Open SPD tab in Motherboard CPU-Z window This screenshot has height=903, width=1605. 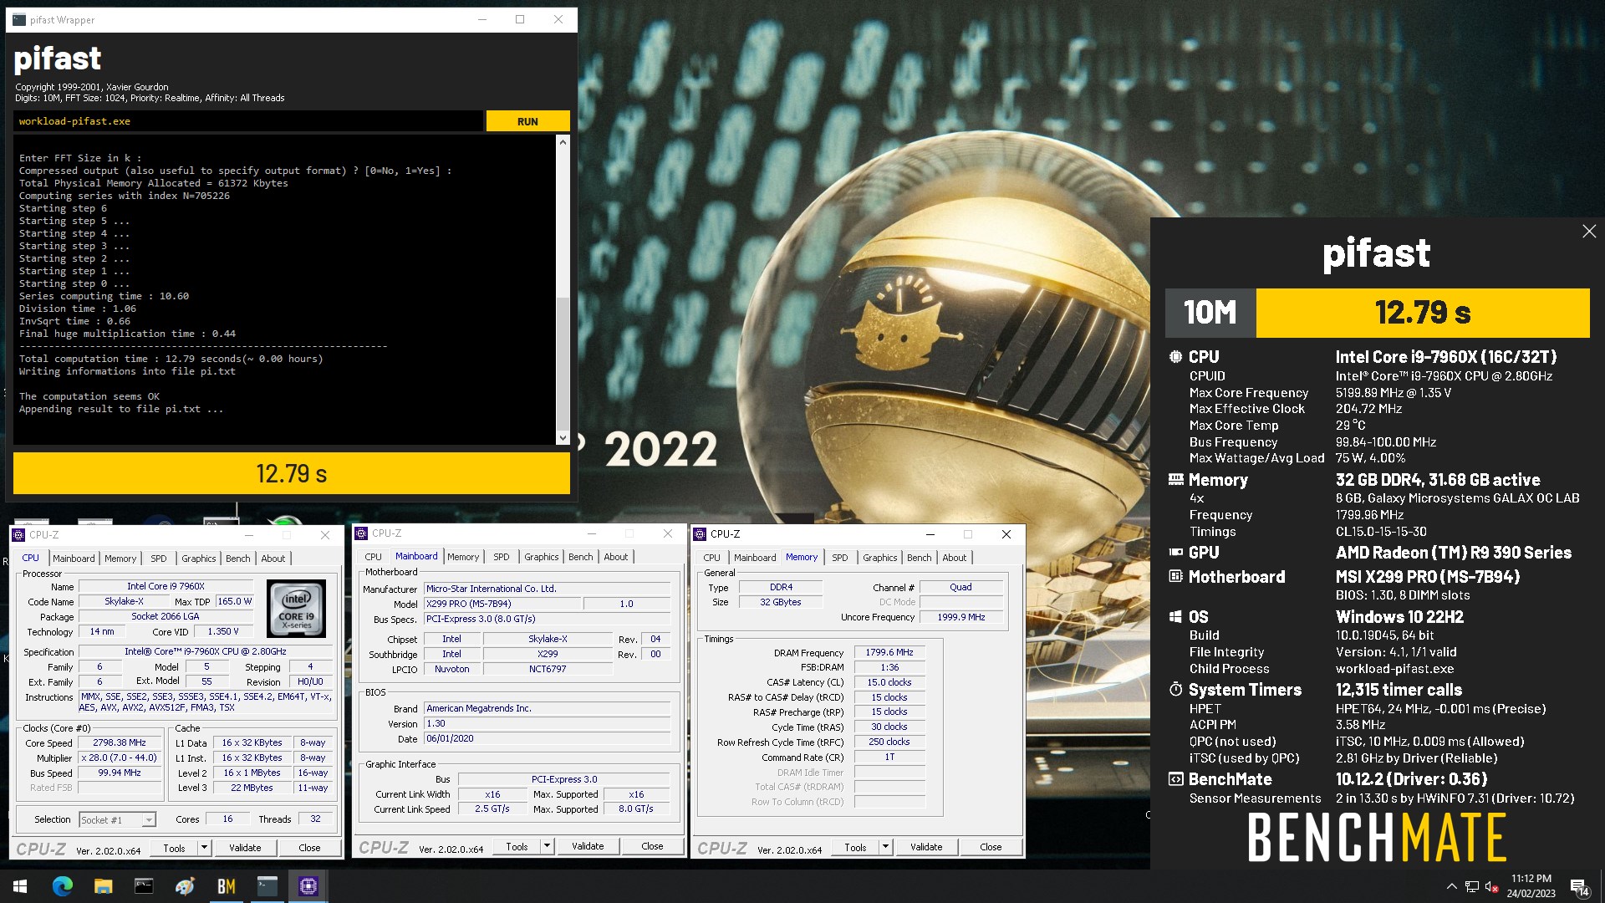pyautogui.click(x=501, y=557)
